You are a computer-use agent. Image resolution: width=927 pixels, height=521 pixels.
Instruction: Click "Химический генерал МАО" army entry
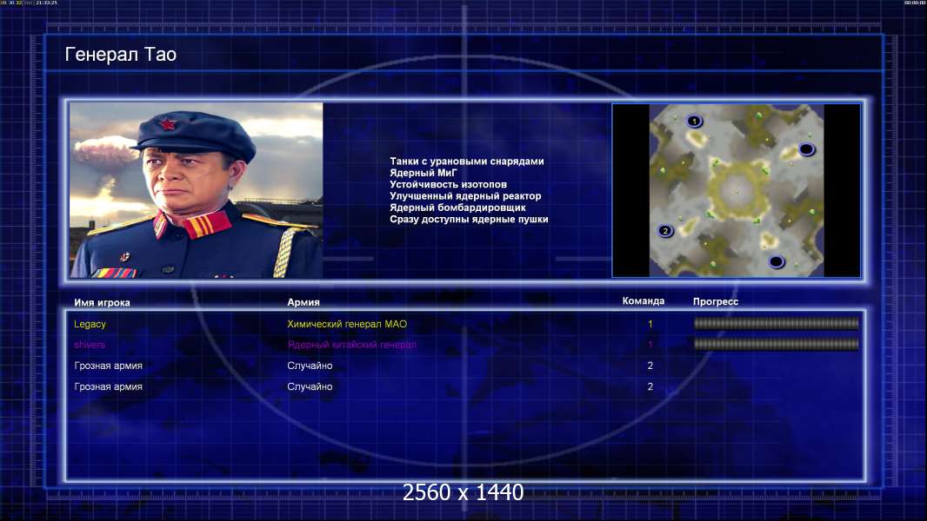point(347,324)
